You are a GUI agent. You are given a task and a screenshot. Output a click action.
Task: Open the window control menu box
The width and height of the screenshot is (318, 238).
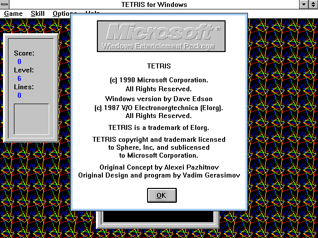(4, 4)
